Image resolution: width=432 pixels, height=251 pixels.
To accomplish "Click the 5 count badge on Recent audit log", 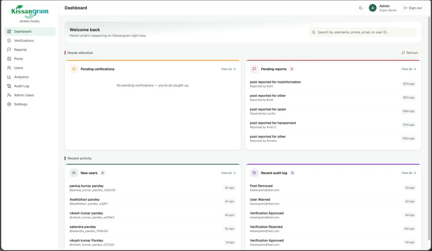I will pyautogui.click(x=293, y=173).
